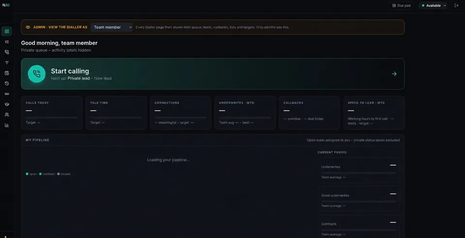Open the voicemail sidebar icon
This screenshot has width=465, height=238.
click(x=7, y=94)
